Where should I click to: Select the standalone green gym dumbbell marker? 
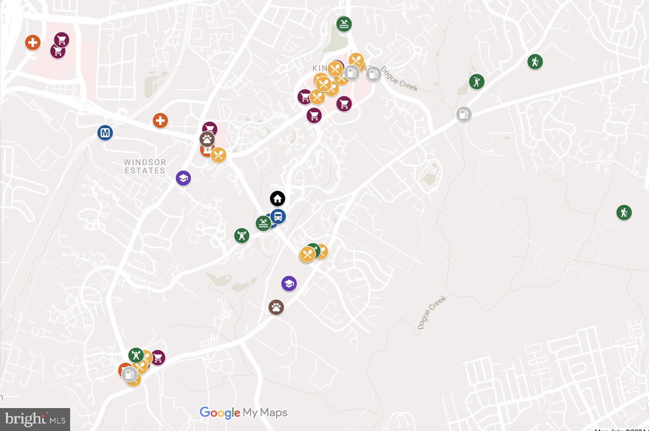242,236
